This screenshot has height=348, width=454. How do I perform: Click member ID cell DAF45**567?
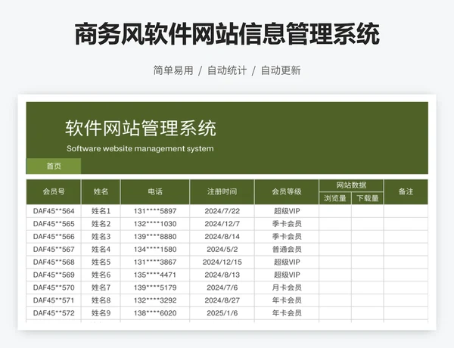click(54, 250)
